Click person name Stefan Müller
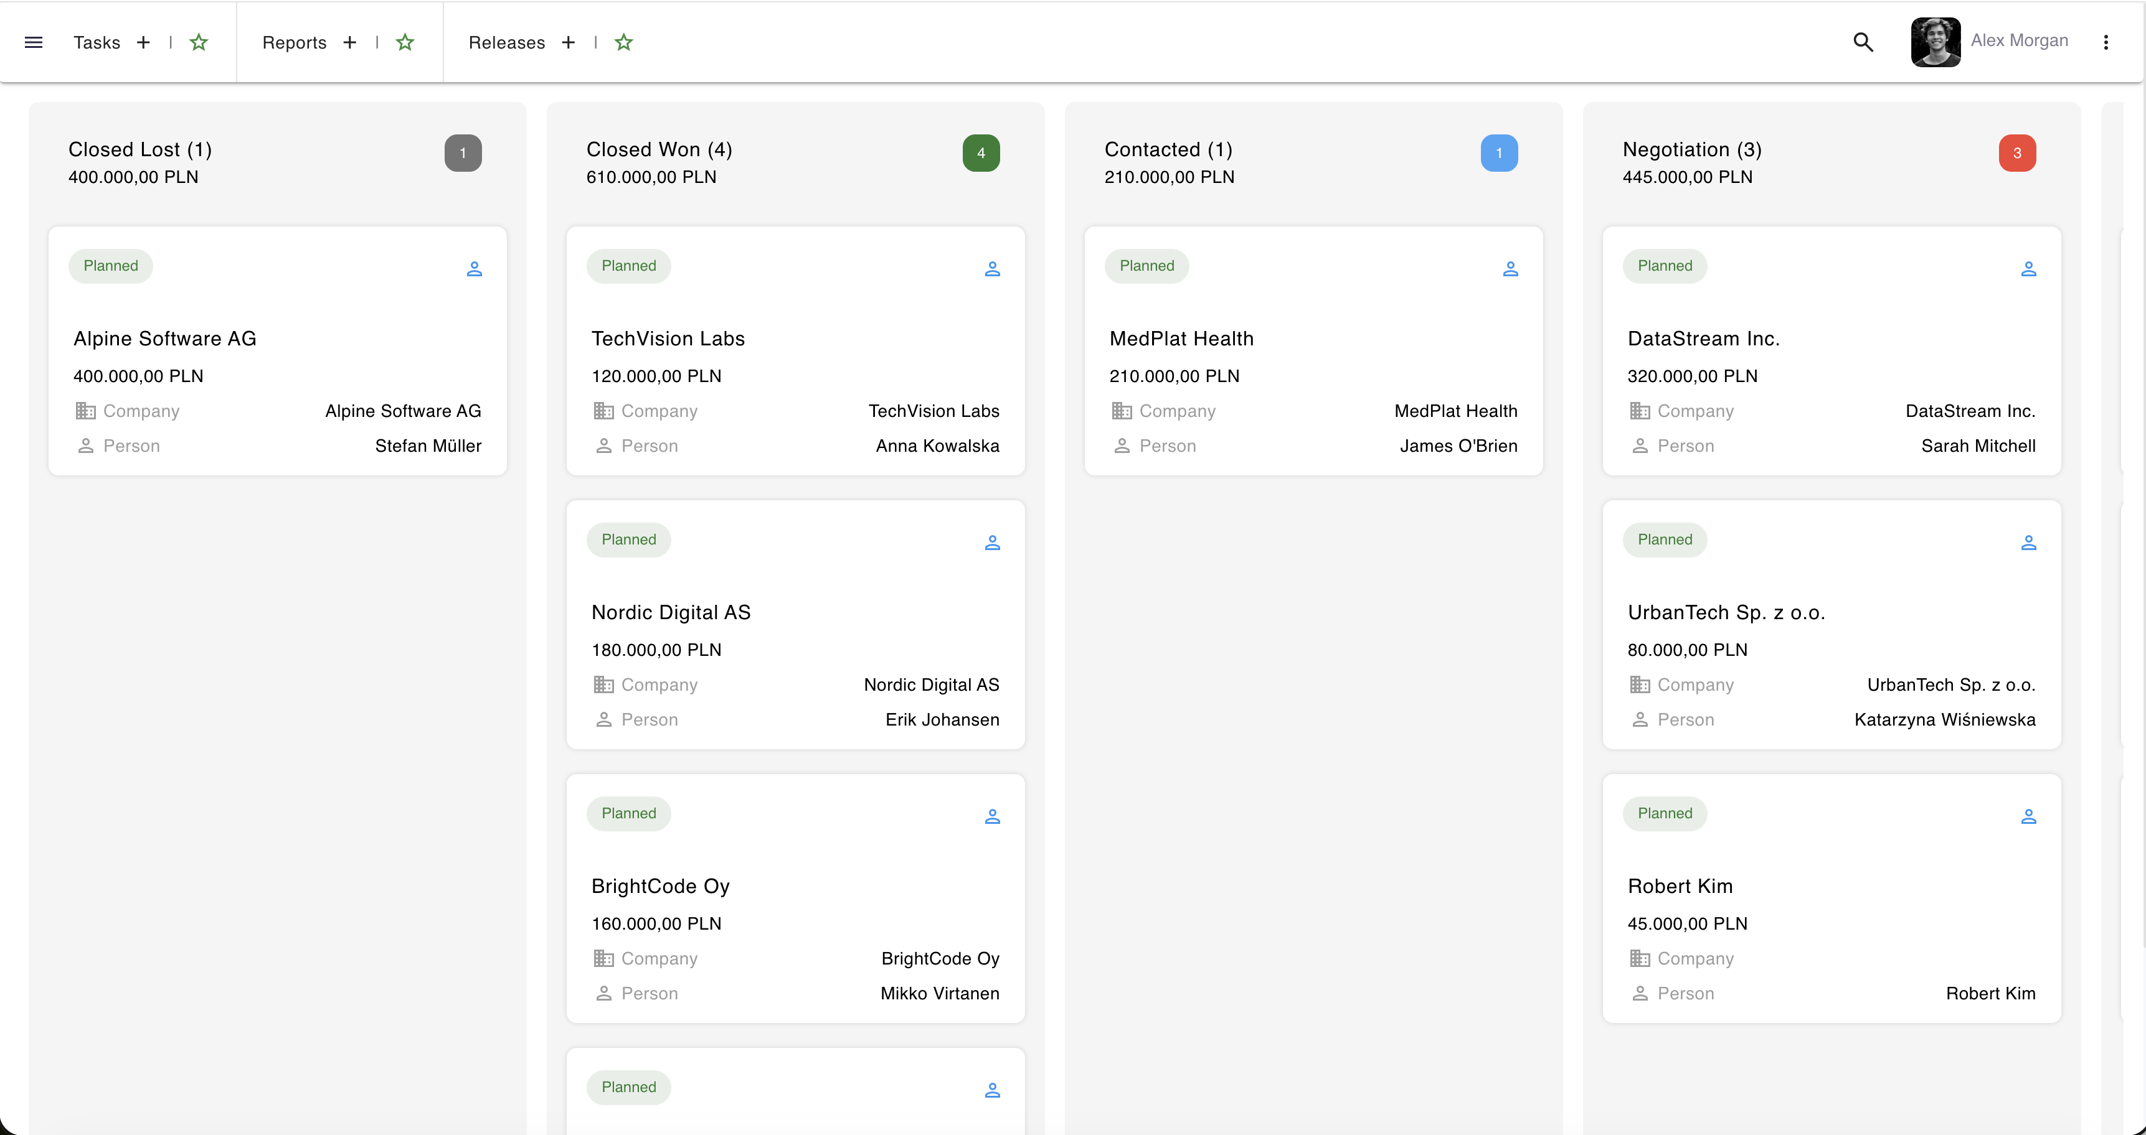2146x1135 pixels. click(x=428, y=446)
